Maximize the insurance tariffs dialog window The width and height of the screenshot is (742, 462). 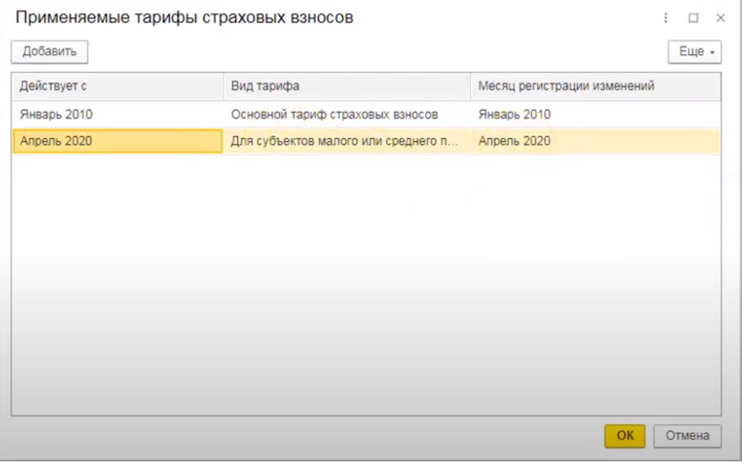click(x=693, y=18)
